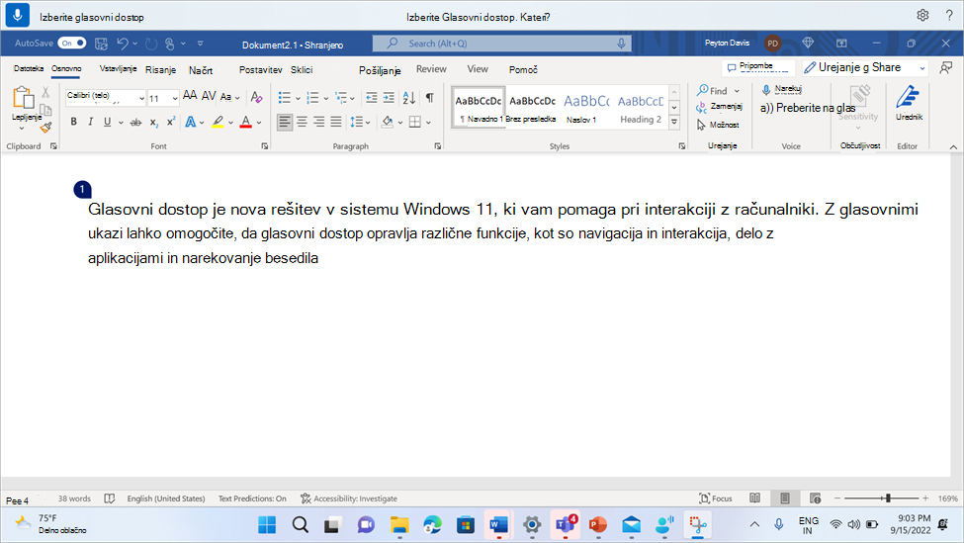Click Preberite na glas button
The height and width of the screenshot is (543, 964).
(808, 108)
